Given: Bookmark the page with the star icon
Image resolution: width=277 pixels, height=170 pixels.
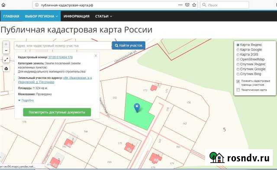Looking at the screenshot, I should [x=194, y=5].
